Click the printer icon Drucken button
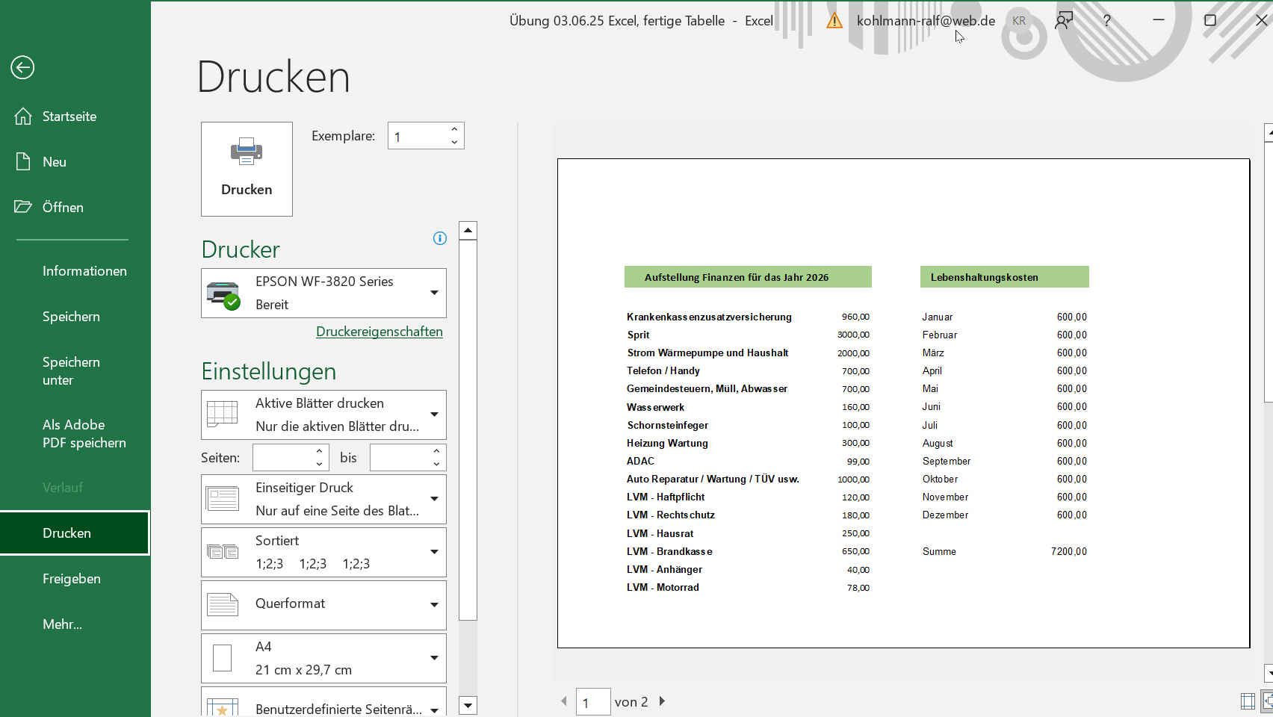 pyautogui.click(x=247, y=169)
